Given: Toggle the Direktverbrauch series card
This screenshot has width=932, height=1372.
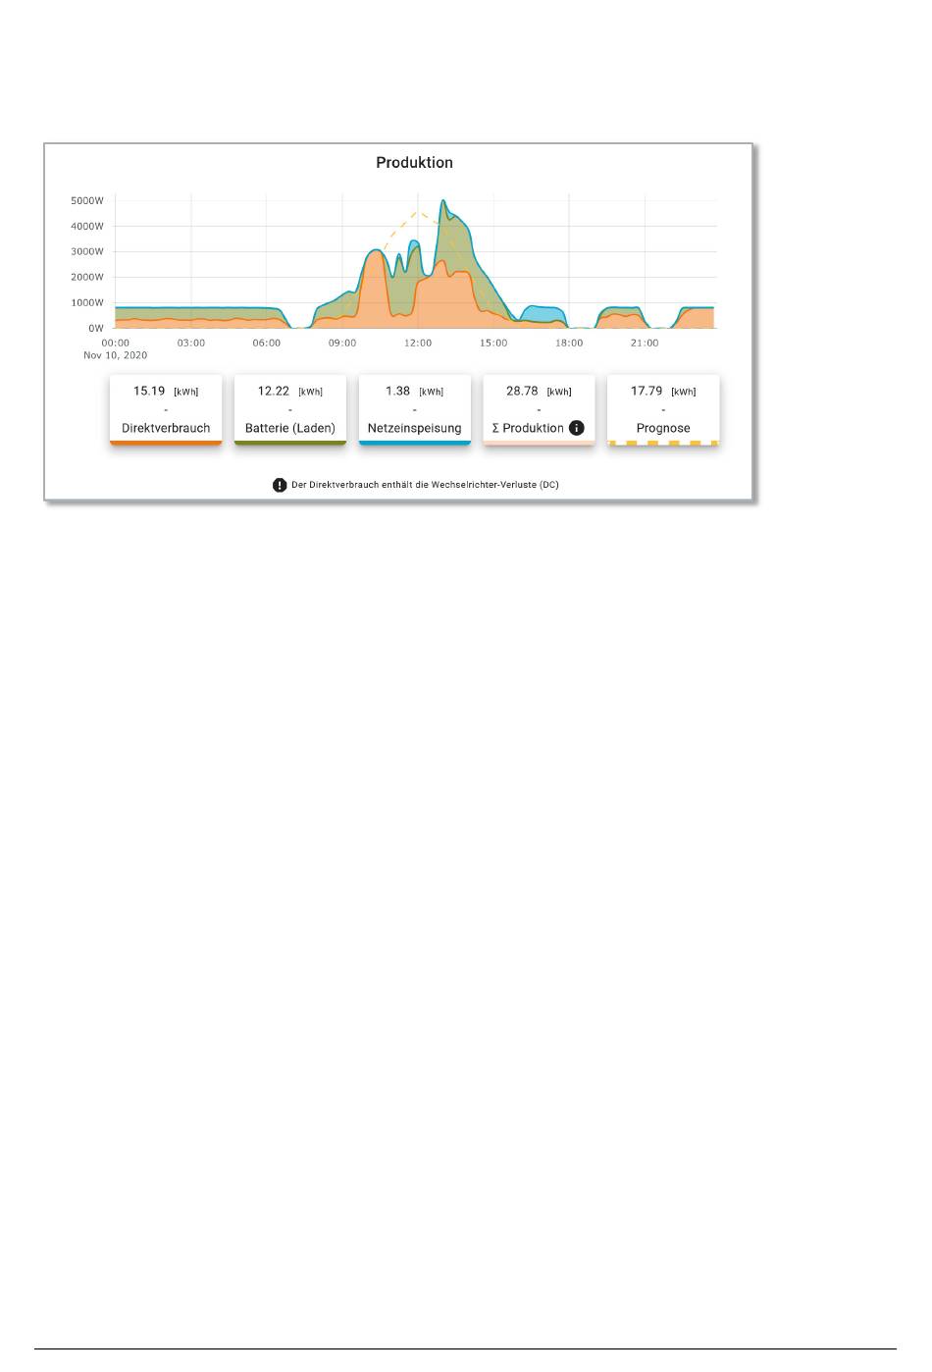Looking at the screenshot, I should click(166, 410).
